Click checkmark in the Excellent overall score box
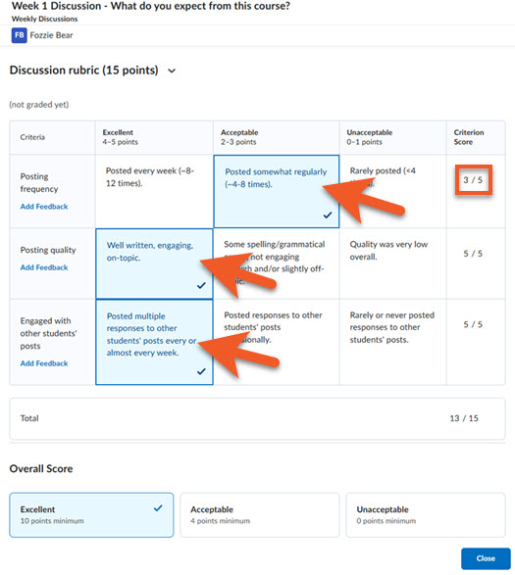Image resolution: width=515 pixels, height=575 pixels. (x=158, y=508)
